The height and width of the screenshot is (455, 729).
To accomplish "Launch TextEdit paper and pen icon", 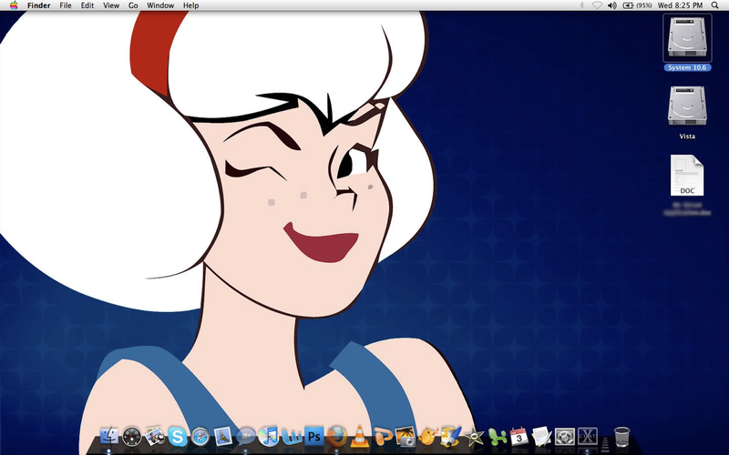I will (541, 437).
